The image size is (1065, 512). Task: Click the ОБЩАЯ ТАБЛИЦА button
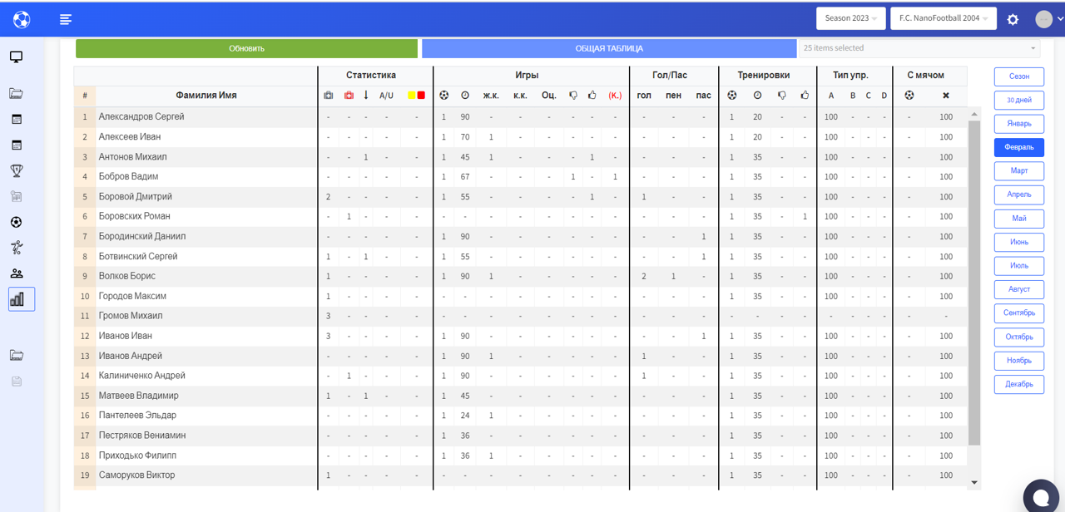(609, 48)
